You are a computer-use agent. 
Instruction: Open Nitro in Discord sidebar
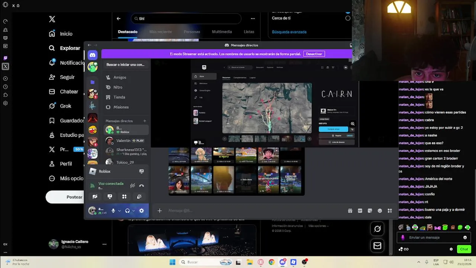coord(126,87)
